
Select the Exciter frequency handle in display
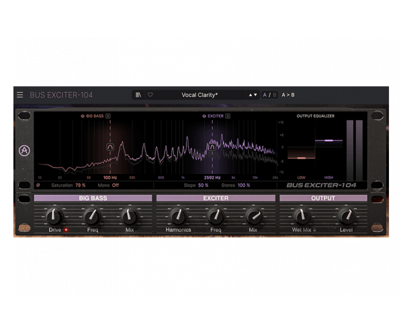212,147
